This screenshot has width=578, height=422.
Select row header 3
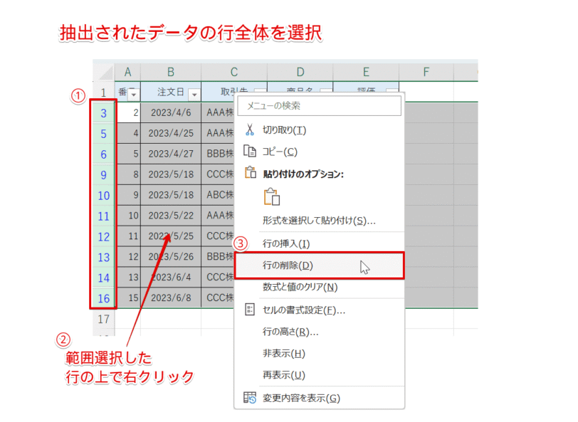[104, 112]
